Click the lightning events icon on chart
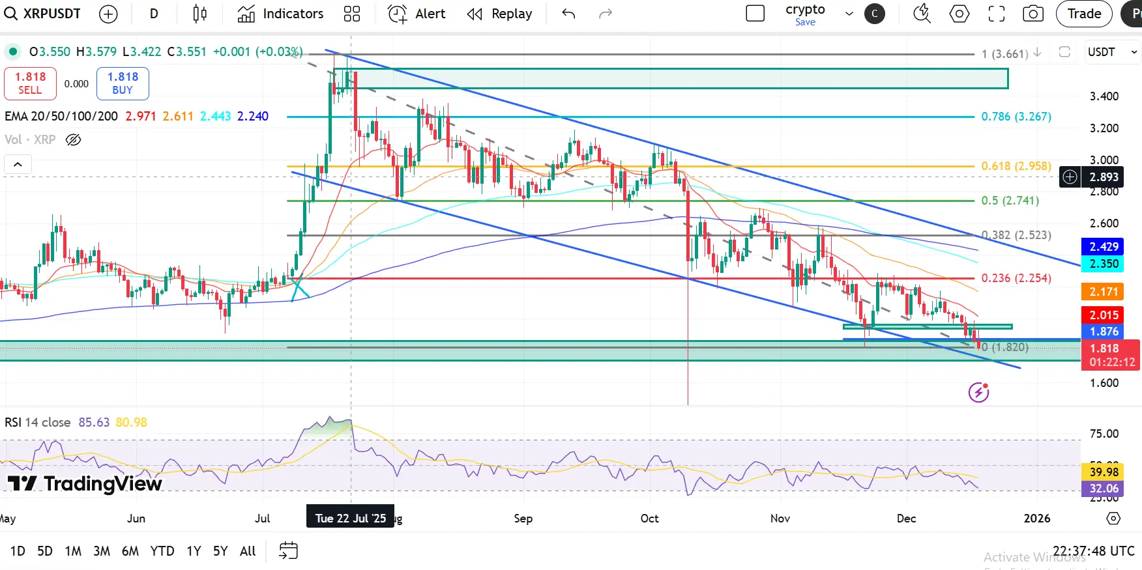This screenshot has width=1142, height=570. click(x=978, y=392)
